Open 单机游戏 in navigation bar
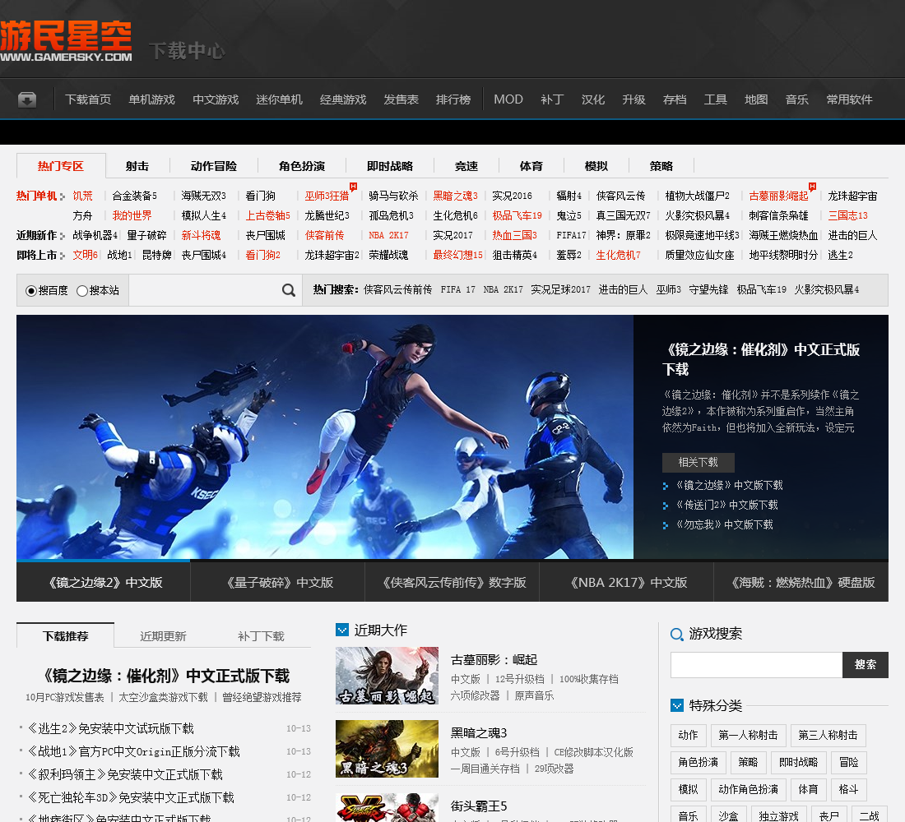This screenshot has height=822, width=905. (152, 99)
